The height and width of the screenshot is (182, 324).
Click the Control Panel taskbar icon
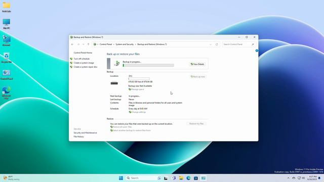[x=204, y=178]
